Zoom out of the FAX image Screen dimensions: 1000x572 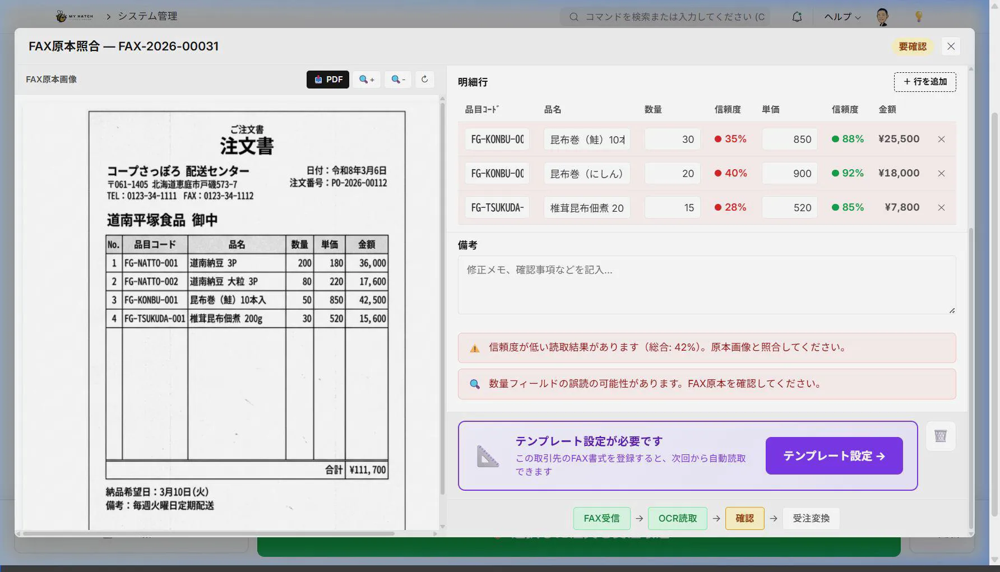pos(398,80)
